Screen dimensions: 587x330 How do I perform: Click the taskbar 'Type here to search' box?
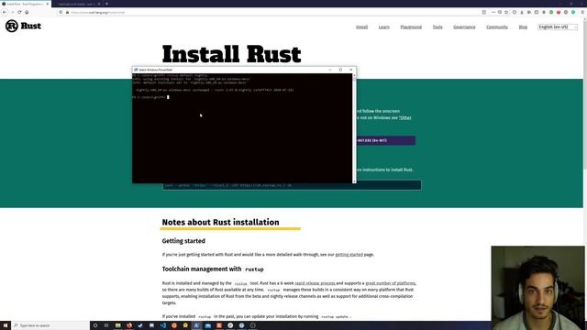click(50, 325)
